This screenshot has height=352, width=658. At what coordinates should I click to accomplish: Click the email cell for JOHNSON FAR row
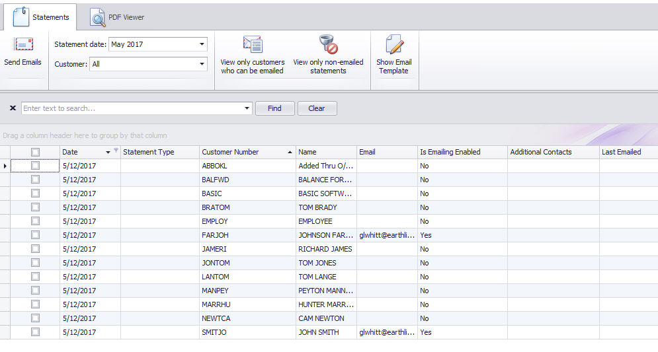[x=387, y=235]
